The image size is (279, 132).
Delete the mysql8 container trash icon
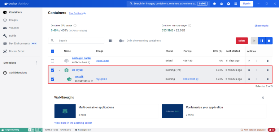tap(267, 79)
